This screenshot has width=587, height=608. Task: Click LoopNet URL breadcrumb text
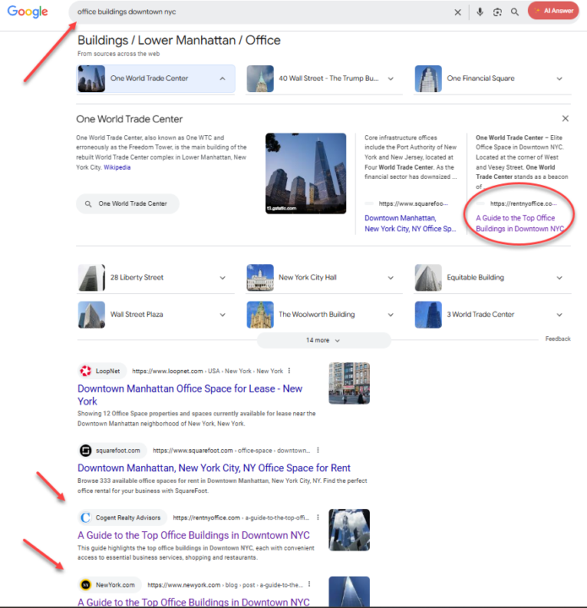pos(208,371)
